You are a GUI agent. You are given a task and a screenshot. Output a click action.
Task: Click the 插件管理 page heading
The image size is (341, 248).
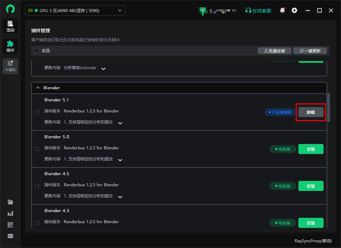[41, 31]
